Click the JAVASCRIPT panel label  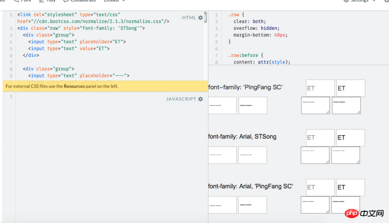181,99
